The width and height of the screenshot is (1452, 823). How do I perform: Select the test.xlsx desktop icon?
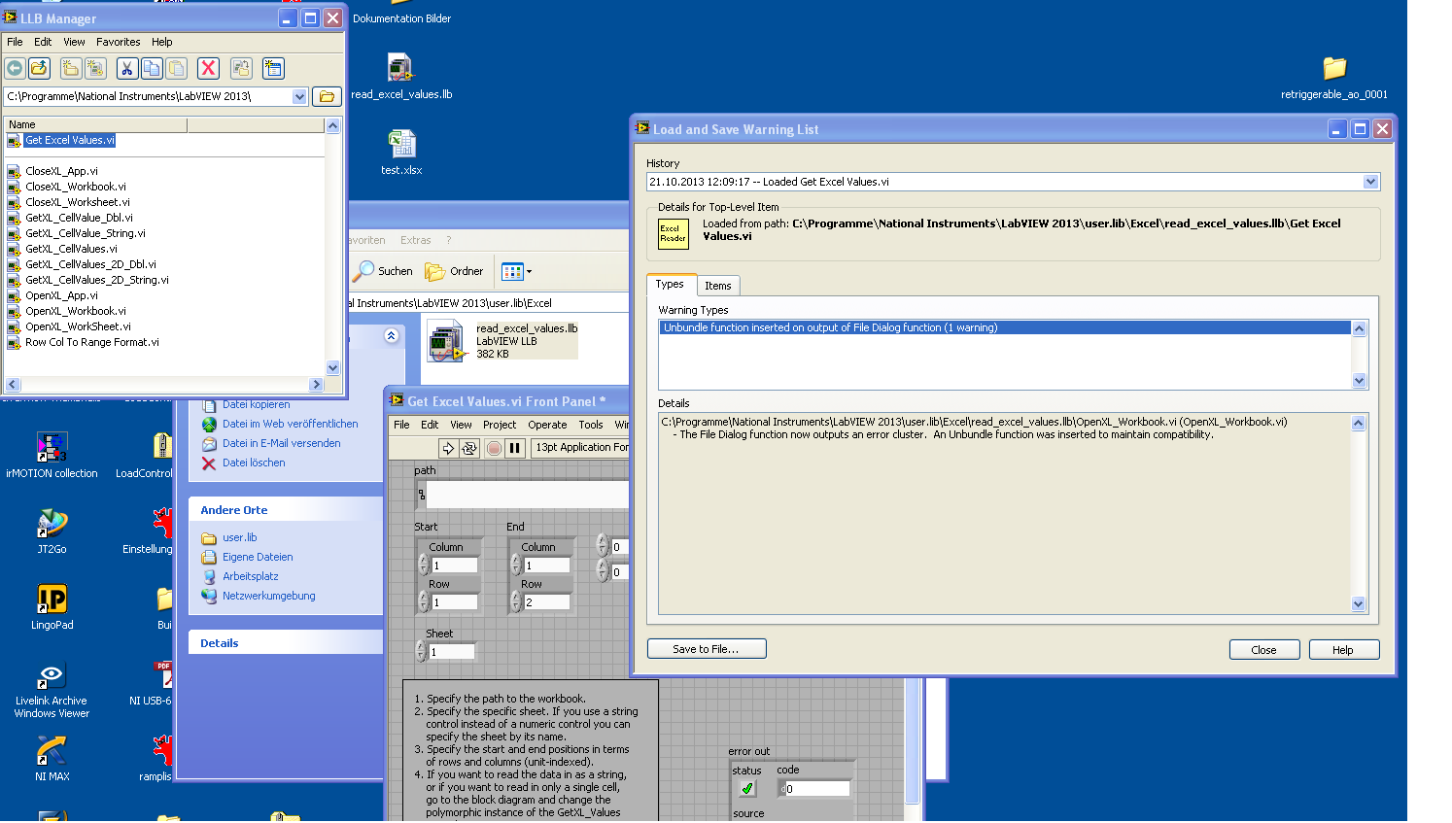point(401,153)
